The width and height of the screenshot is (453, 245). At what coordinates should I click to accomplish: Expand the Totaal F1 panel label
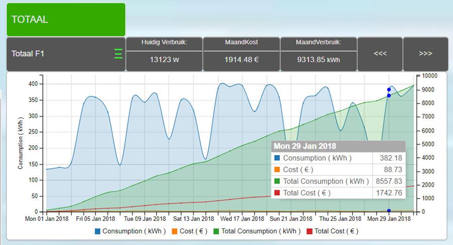[28, 54]
